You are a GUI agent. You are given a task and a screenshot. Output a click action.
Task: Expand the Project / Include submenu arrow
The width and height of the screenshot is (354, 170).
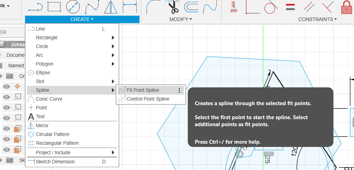coord(113,152)
